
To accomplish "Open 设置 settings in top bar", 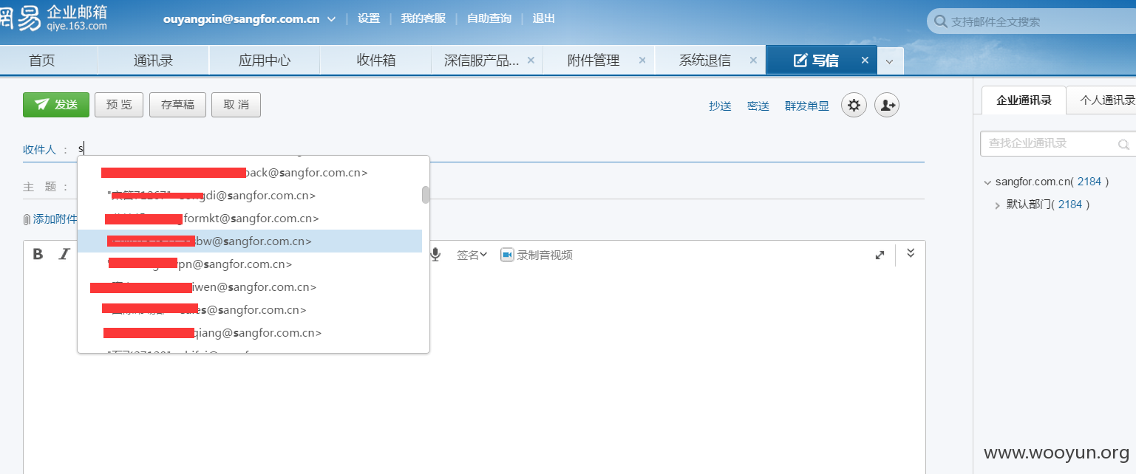I will tap(369, 18).
